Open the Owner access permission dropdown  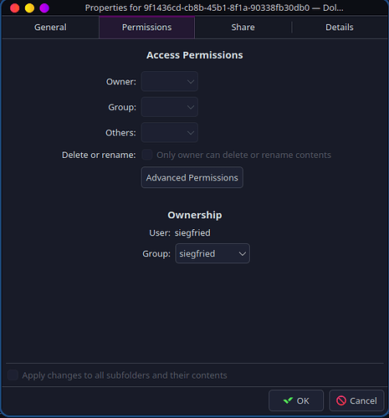coord(170,81)
